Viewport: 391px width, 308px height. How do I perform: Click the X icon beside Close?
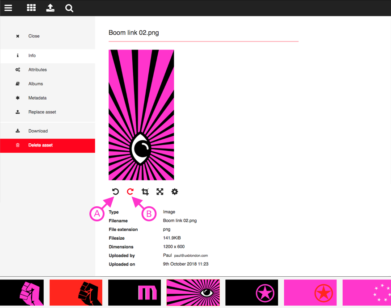pos(18,36)
